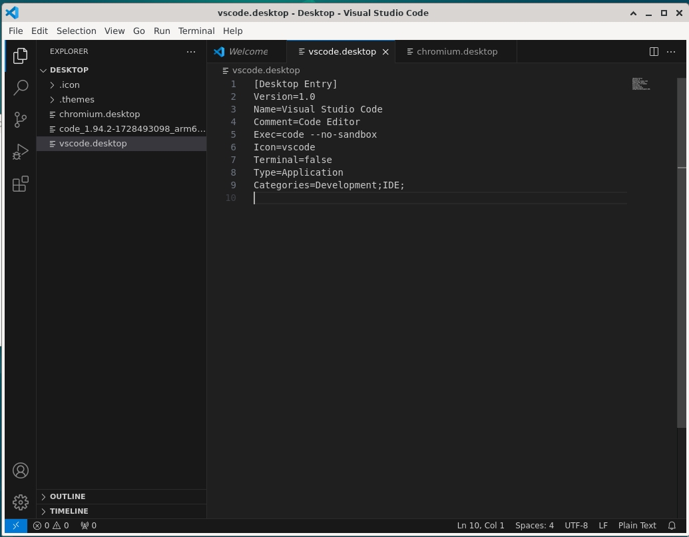Change indentation via Spaces: 4
This screenshot has width=689, height=537.
click(535, 526)
